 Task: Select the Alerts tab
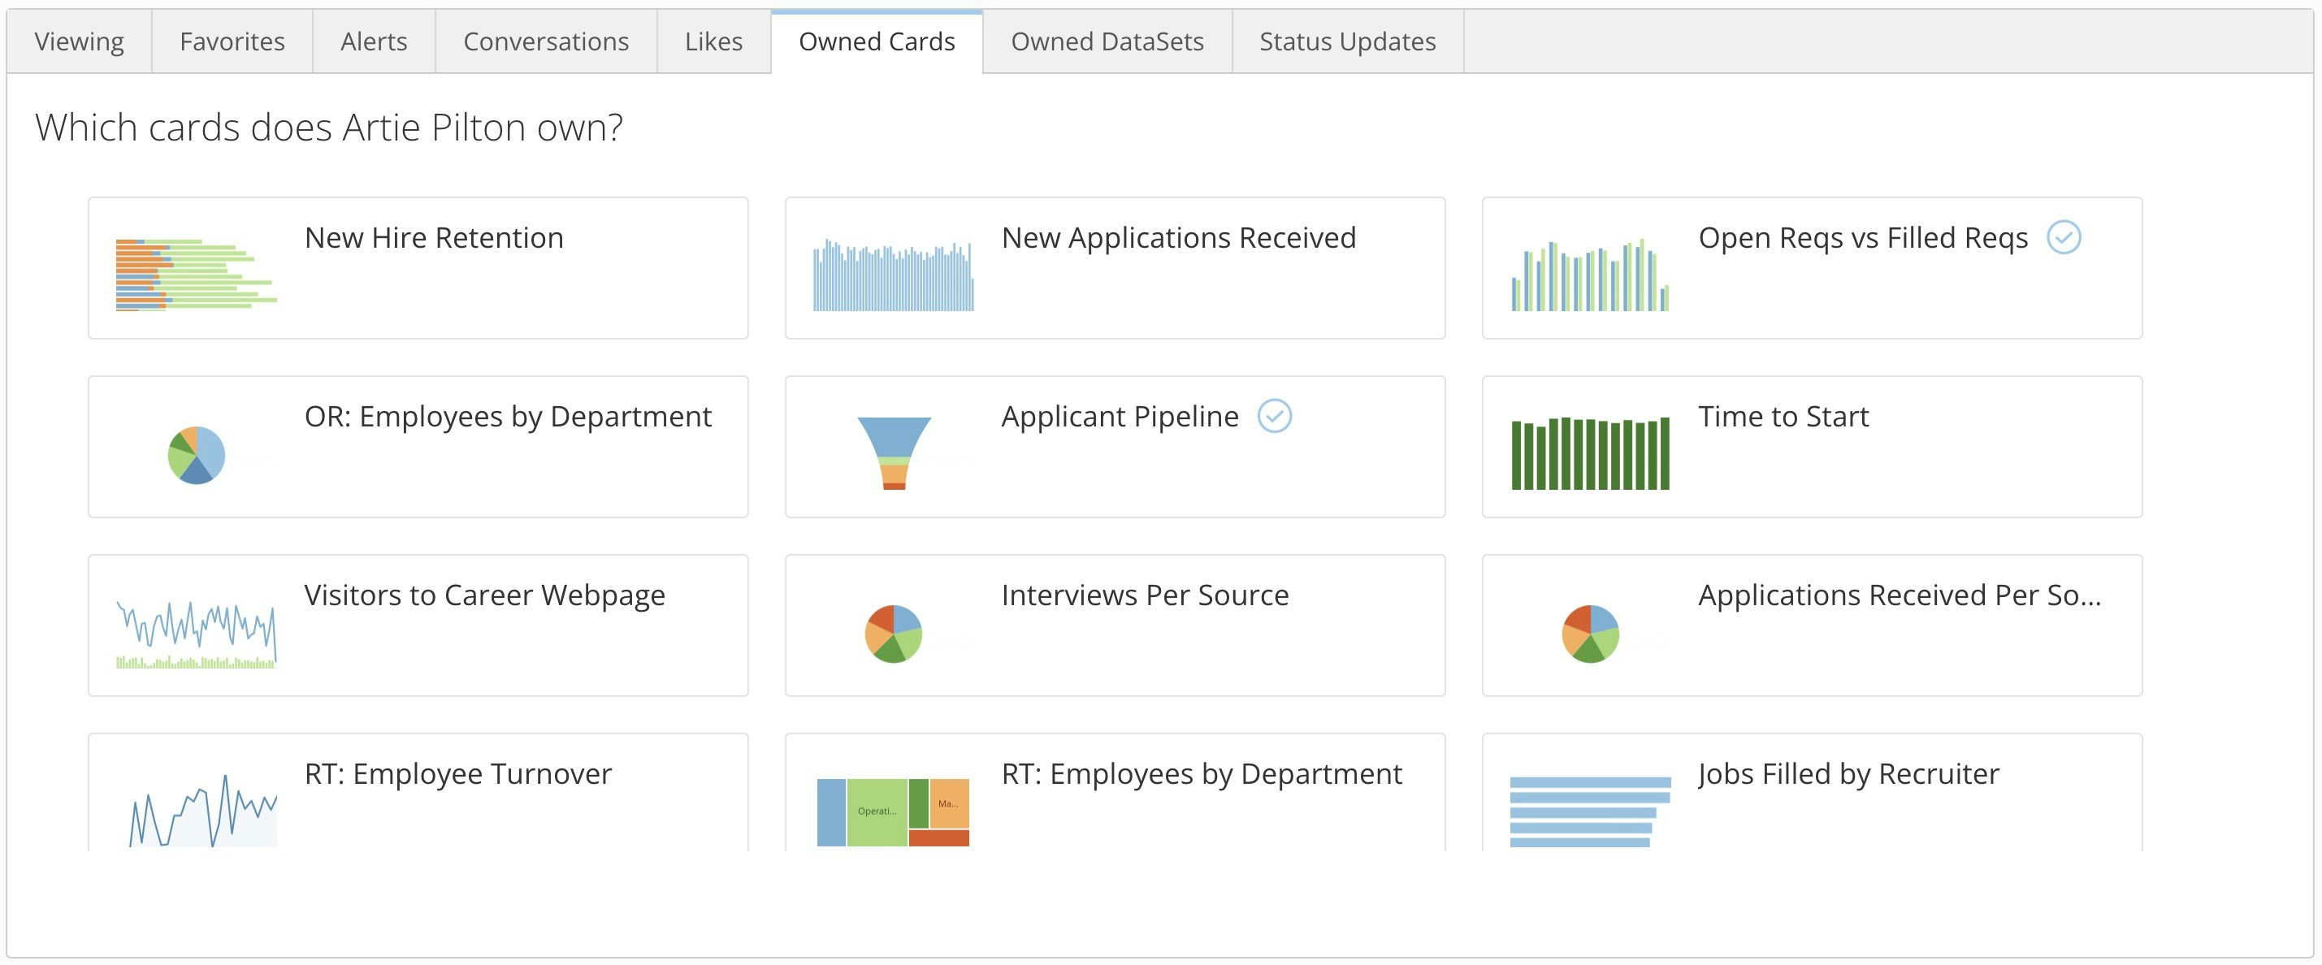pos(373,42)
